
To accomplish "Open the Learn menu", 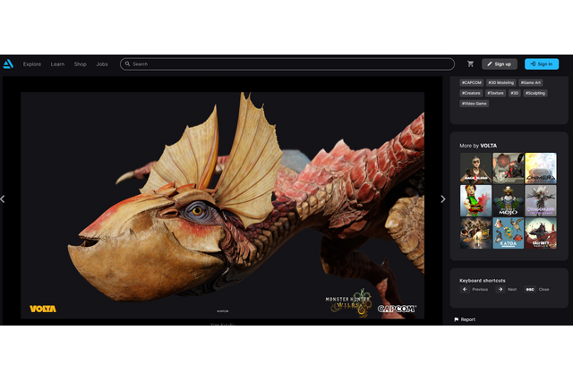I will click(57, 63).
